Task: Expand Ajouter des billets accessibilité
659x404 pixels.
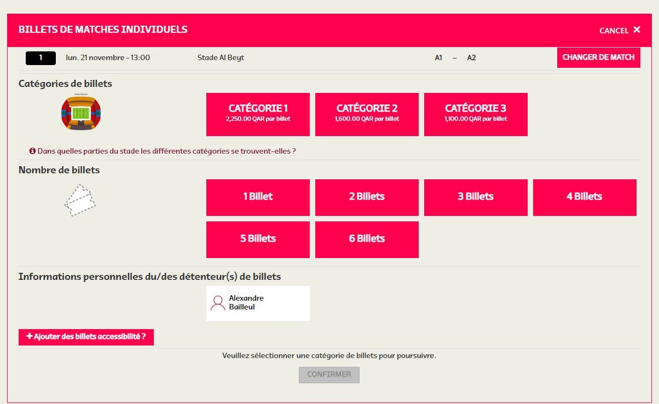Action: coord(86,337)
